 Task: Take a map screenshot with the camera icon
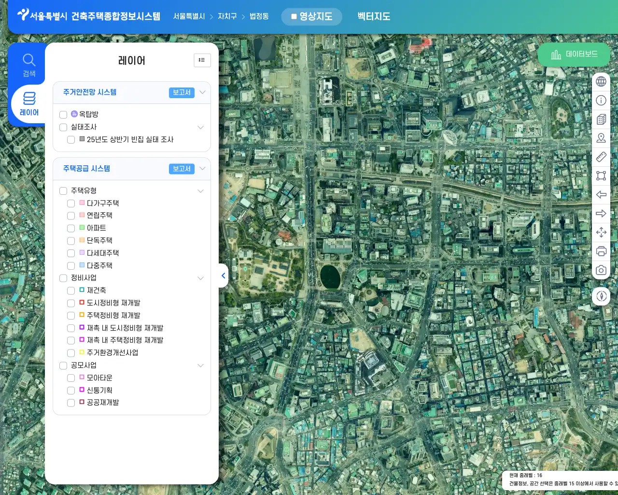[601, 270]
